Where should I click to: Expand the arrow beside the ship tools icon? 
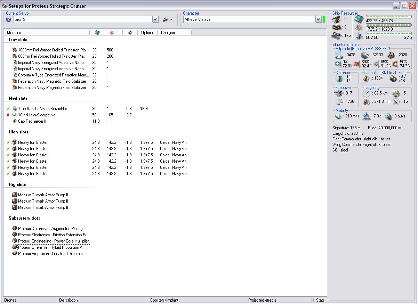point(171,20)
